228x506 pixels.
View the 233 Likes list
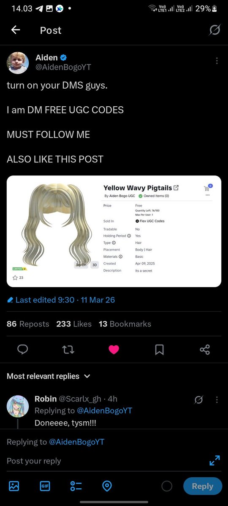74,324
